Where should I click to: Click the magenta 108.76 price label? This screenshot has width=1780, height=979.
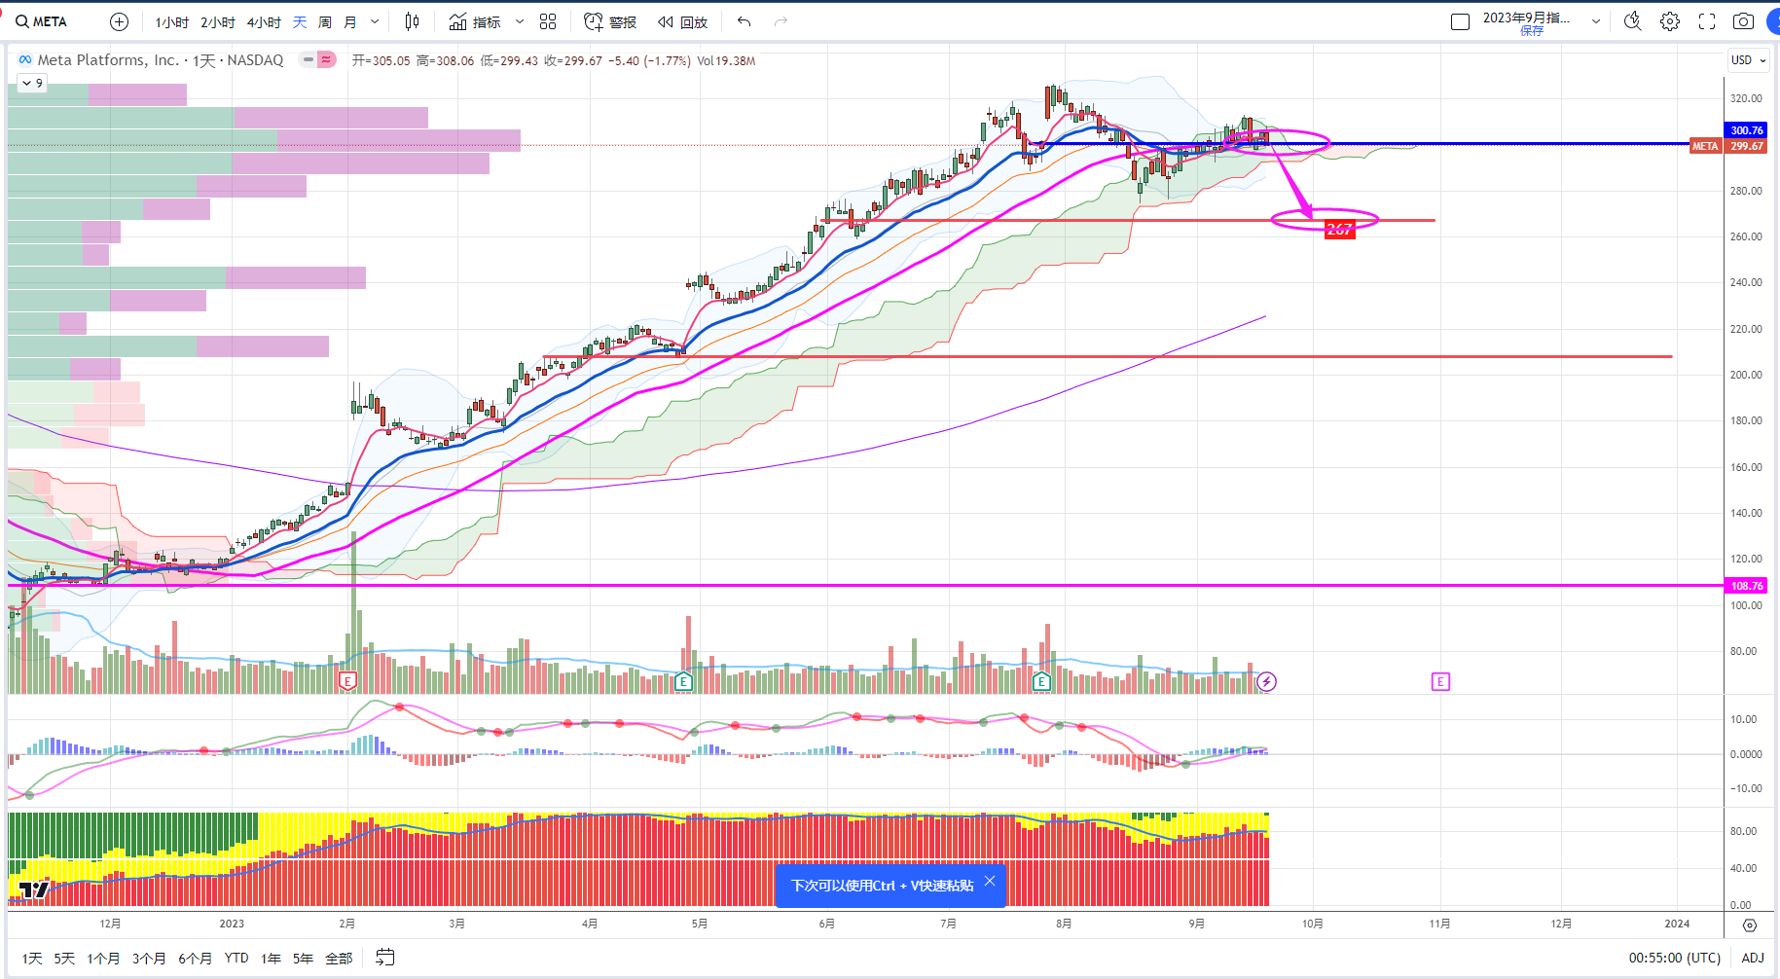point(1747,586)
